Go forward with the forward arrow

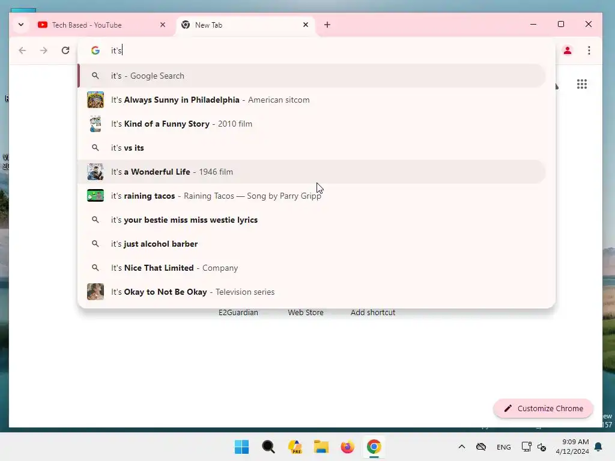[x=43, y=50]
